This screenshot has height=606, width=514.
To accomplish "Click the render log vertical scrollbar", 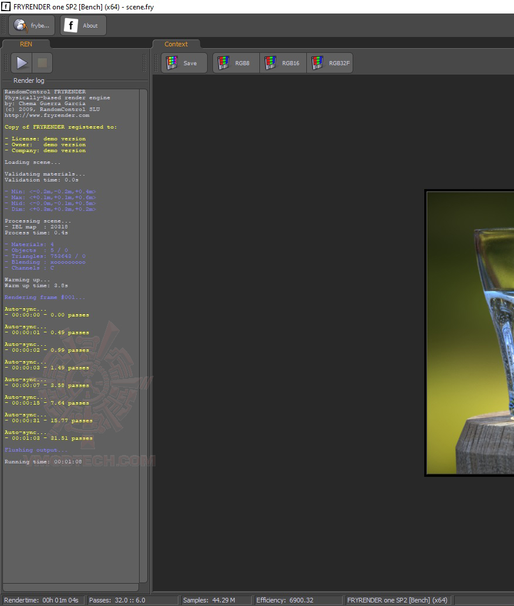I will tap(143, 335).
